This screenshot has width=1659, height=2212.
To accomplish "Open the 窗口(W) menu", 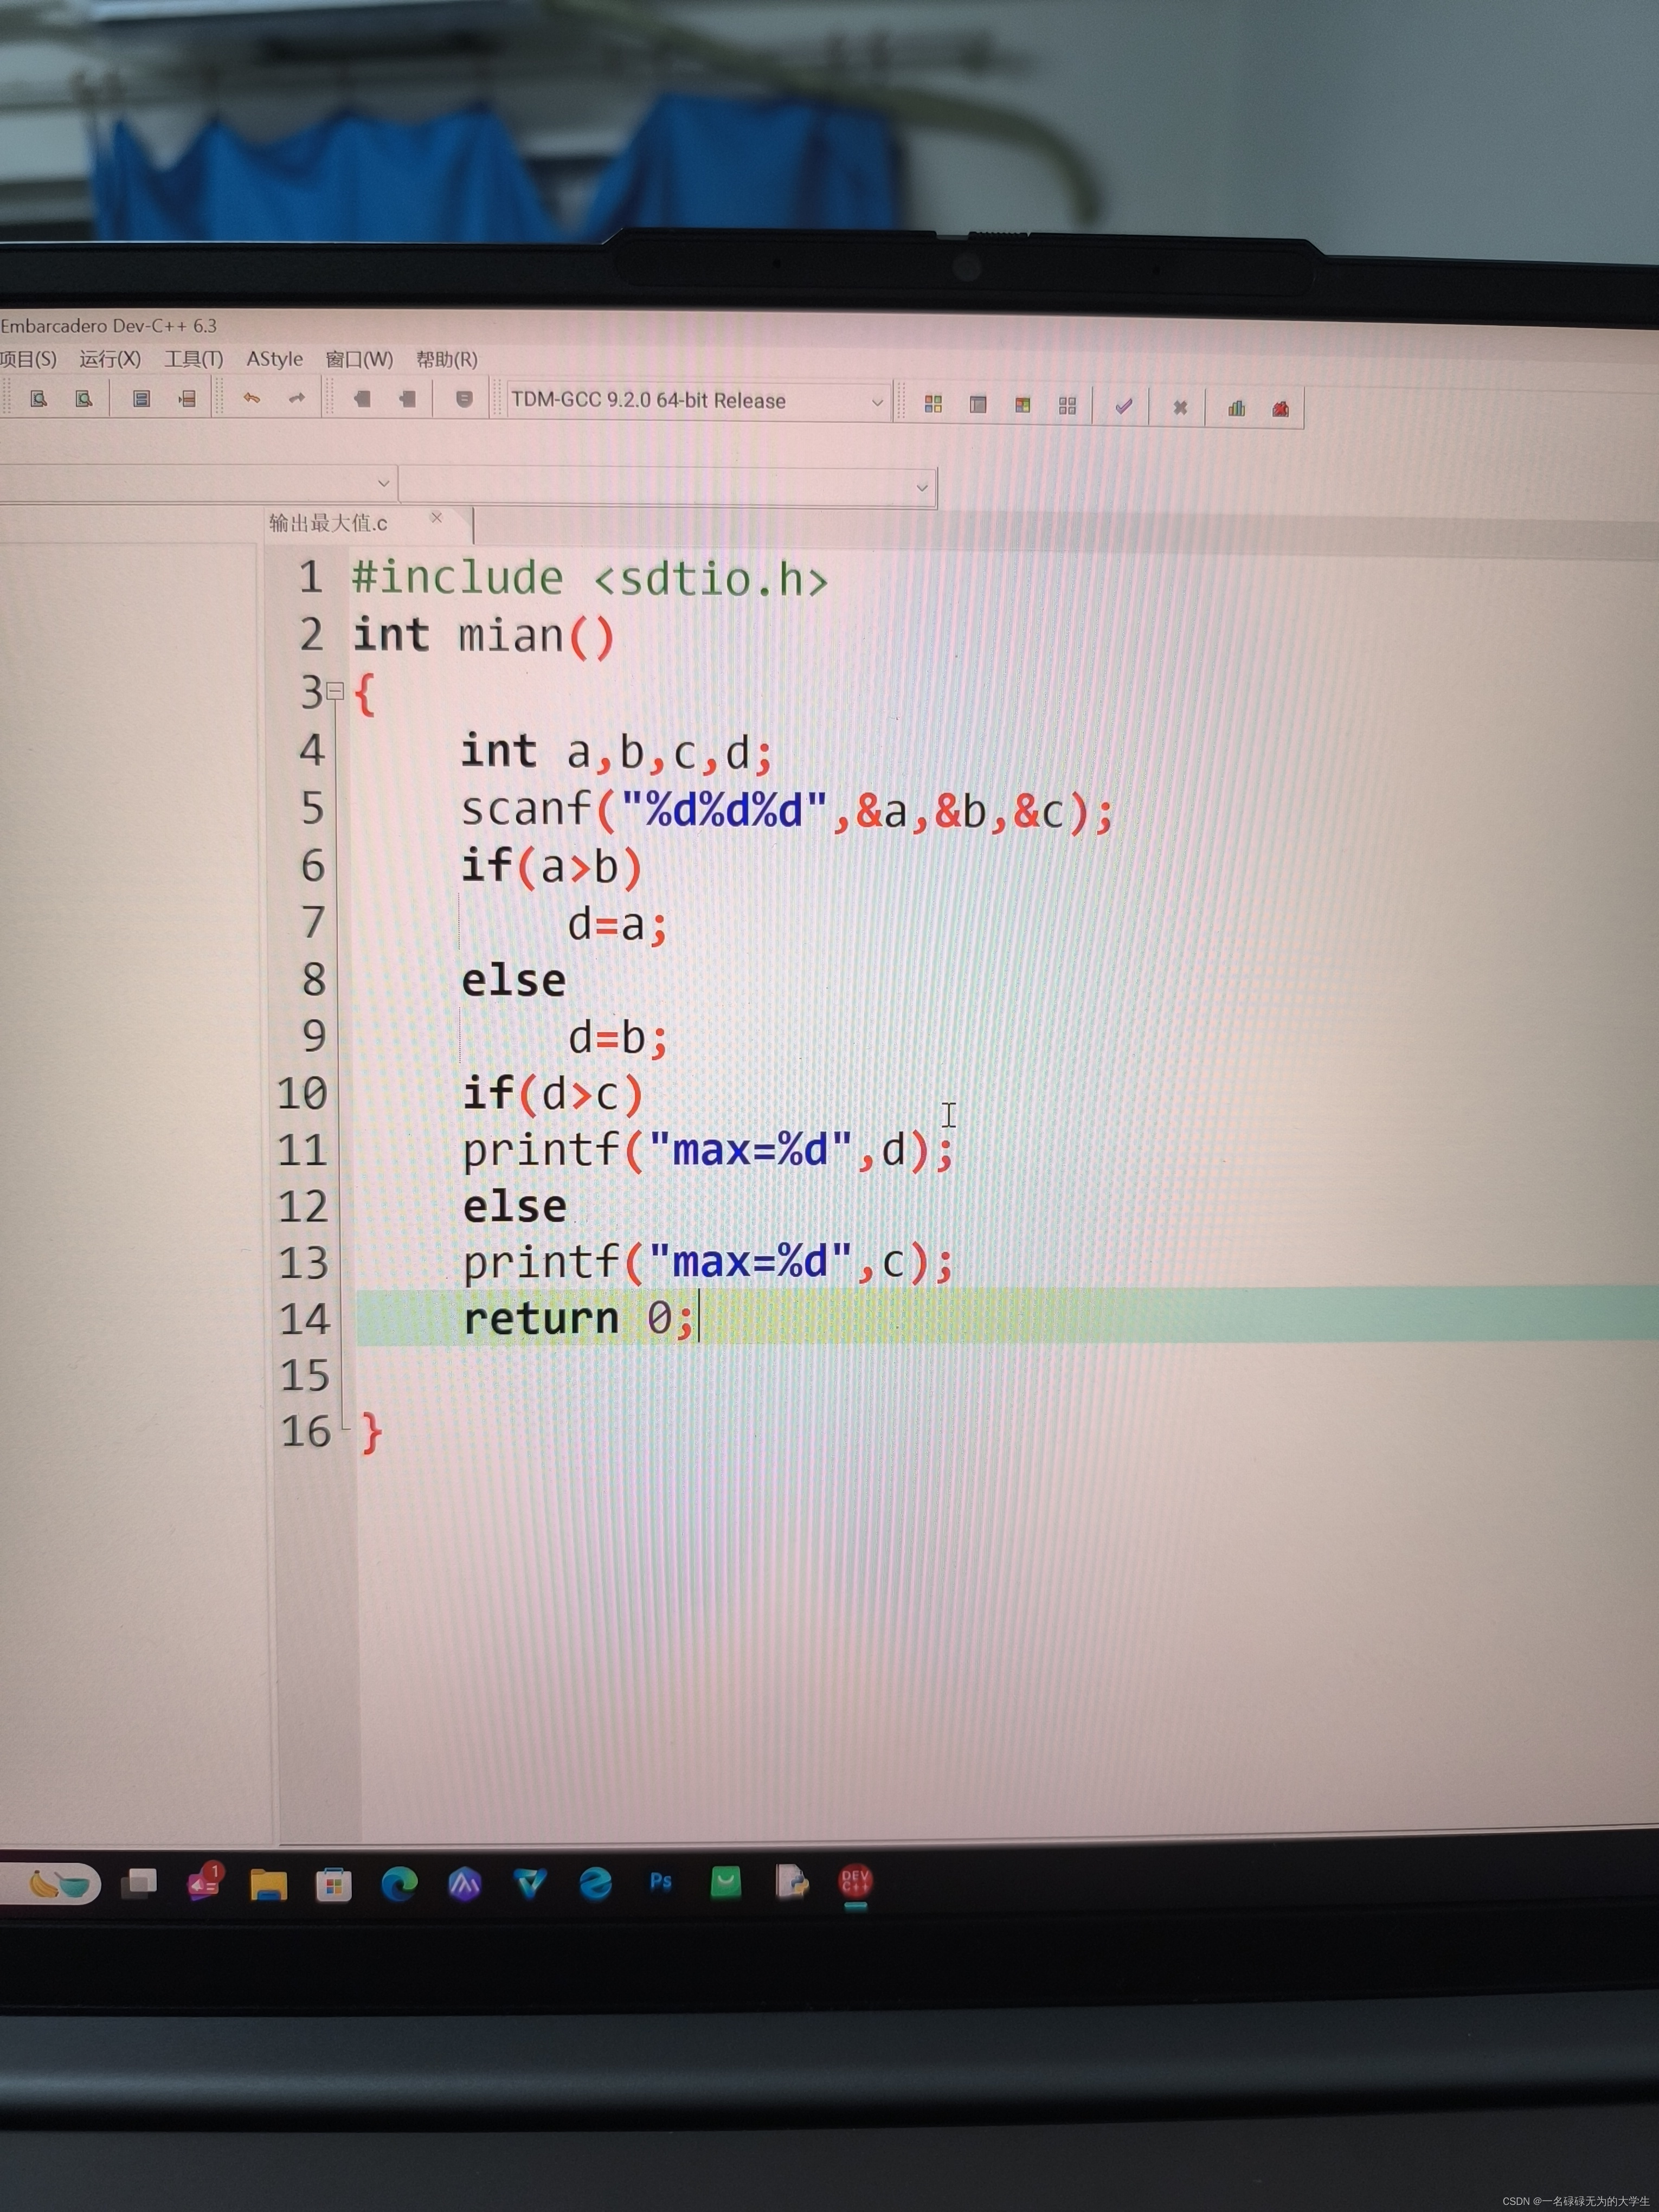I will pos(359,359).
